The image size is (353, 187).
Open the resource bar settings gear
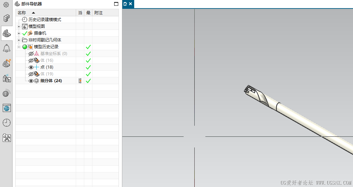[6, 4]
